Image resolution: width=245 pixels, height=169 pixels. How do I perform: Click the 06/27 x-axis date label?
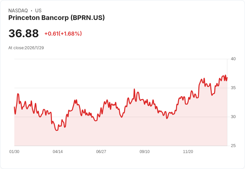click(x=101, y=152)
